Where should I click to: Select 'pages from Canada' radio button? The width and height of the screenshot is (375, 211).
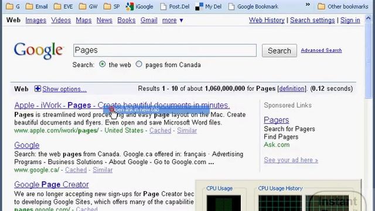[139, 64]
